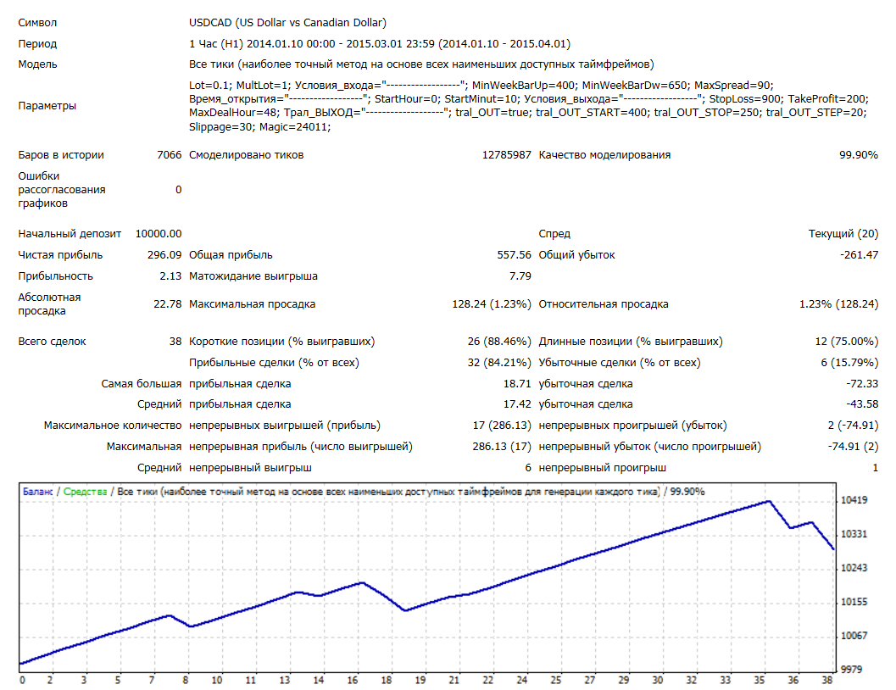Viewport: 896px width, 690px height.
Task: Select the net profit value 296.09
Action: (164, 255)
